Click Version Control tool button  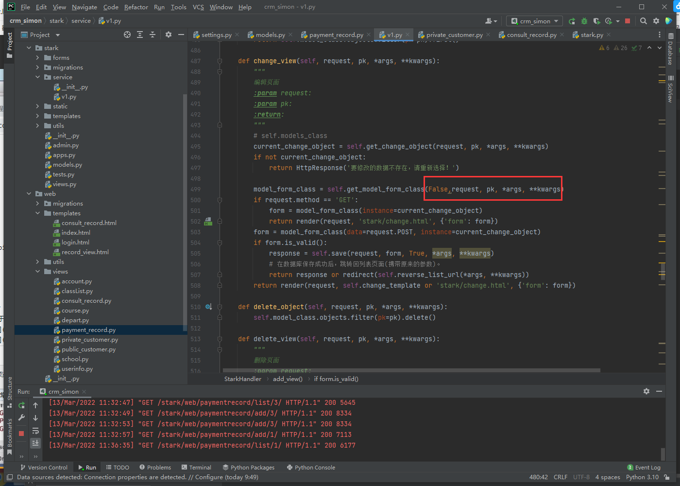(44, 468)
